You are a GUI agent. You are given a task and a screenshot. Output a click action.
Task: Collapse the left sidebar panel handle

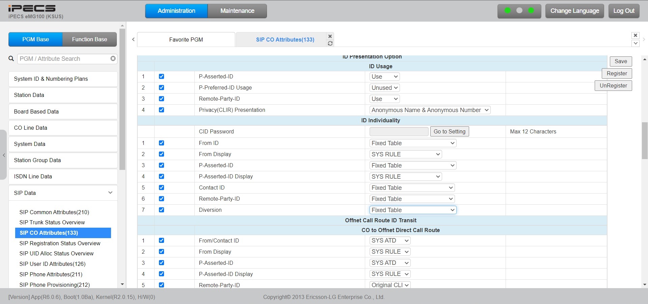tap(4, 155)
